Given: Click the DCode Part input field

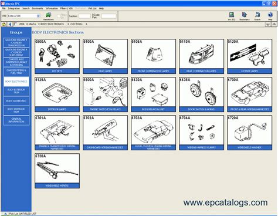Looking at the screenshot, I should (x=109, y=16).
